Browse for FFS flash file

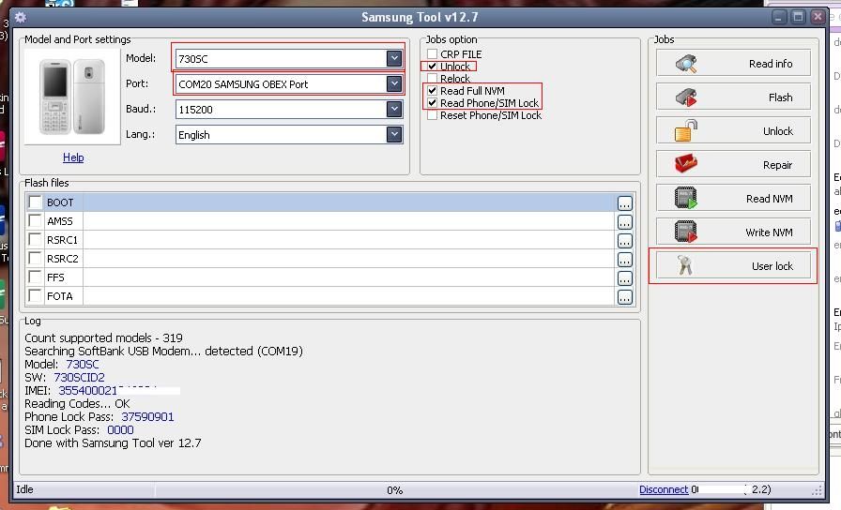pyautogui.click(x=625, y=278)
